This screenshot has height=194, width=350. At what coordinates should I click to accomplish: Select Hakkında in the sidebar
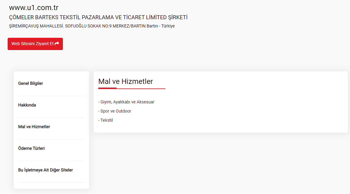[x=27, y=105]
